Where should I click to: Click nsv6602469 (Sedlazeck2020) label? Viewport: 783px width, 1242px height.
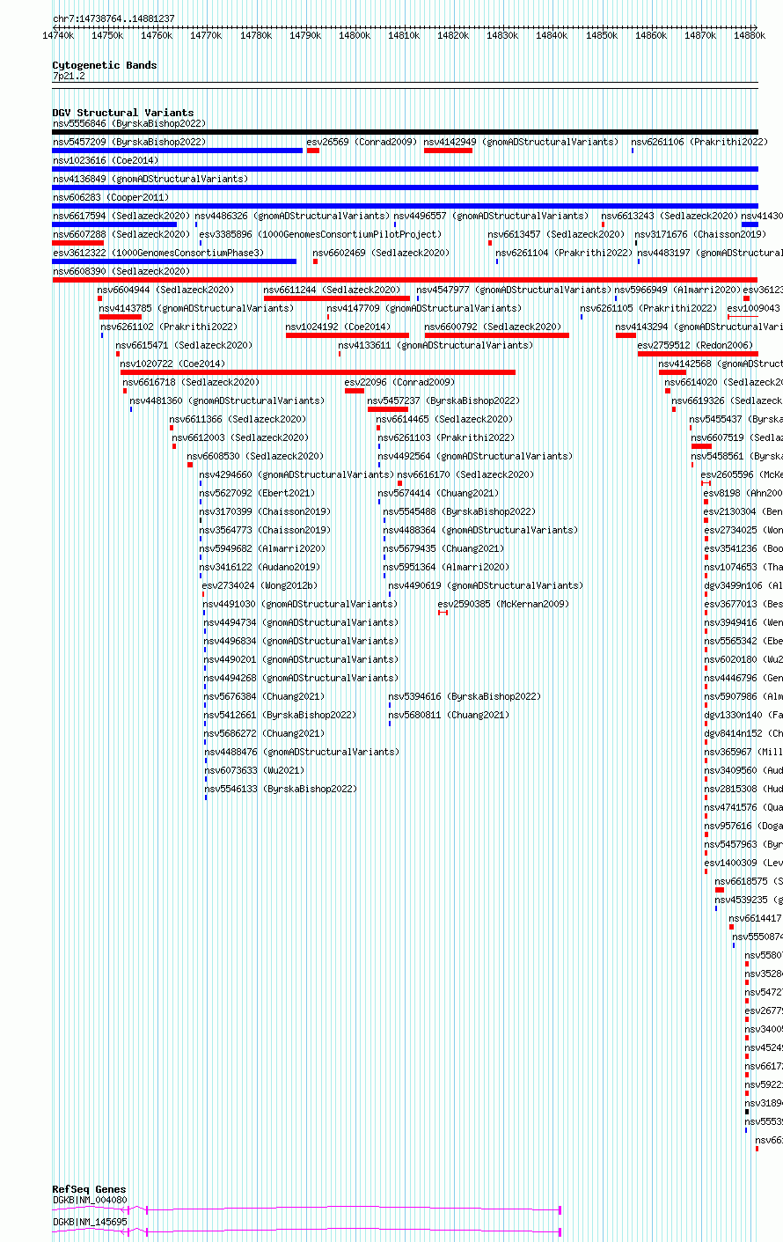381,253
